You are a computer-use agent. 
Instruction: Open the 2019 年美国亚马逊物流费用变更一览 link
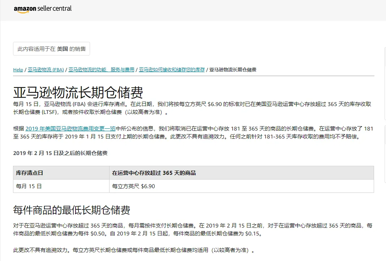coord(70,128)
